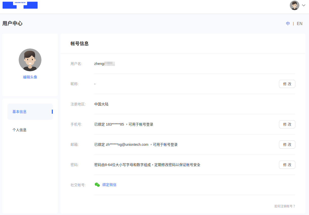This screenshot has height=215, width=309.
Task: Click the bound email address text
Action: pyautogui.click(x=127, y=145)
